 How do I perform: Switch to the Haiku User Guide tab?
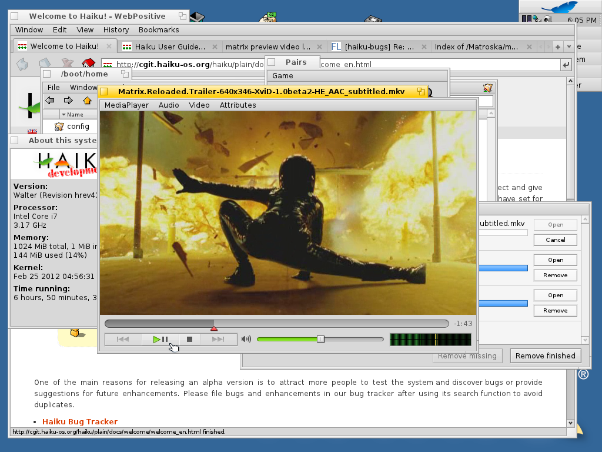(x=169, y=46)
